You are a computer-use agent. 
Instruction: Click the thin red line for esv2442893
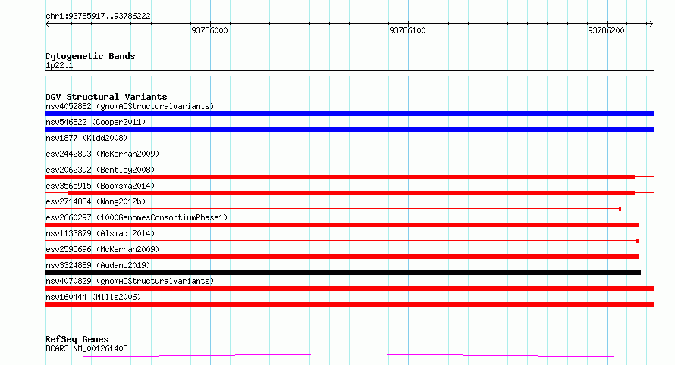[349, 161]
